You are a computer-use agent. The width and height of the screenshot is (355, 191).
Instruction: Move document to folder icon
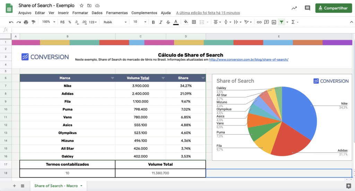tap(89, 6)
